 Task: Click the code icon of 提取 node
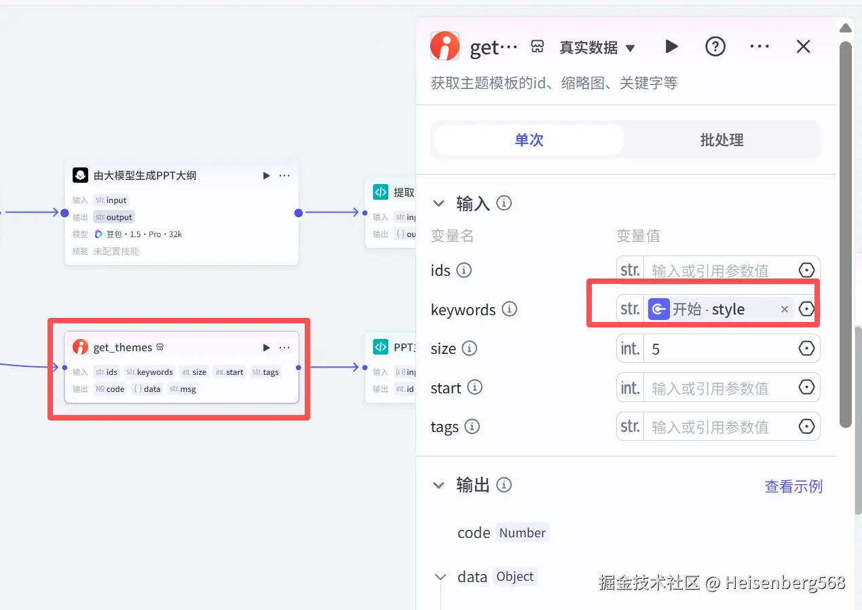click(381, 192)
